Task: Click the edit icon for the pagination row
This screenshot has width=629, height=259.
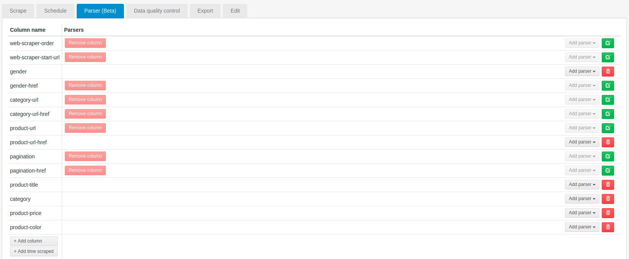Action: point(608,156)
